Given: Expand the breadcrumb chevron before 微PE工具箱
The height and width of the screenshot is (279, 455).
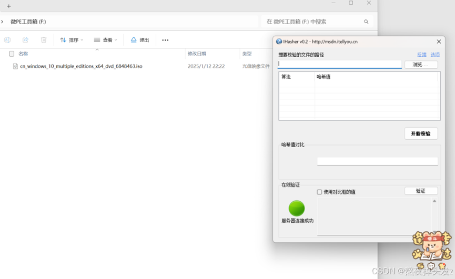Looking at the screenshot, I should click(x=2, y=22).
